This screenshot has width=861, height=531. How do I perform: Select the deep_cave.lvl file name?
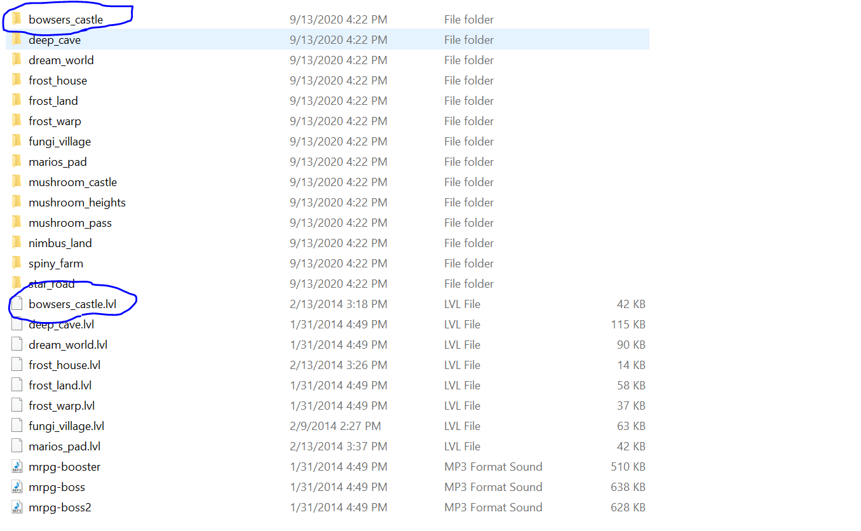62,325
